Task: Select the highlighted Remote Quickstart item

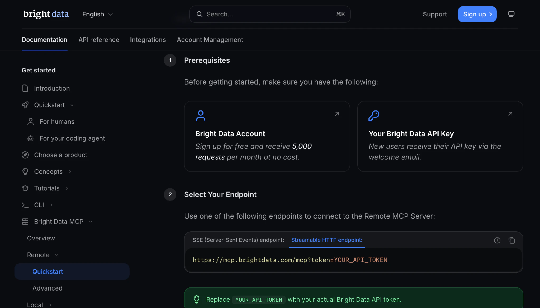Action: click(72, 272)
